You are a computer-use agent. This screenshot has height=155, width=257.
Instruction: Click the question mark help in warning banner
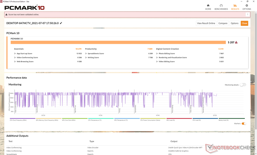coord(248,15)
